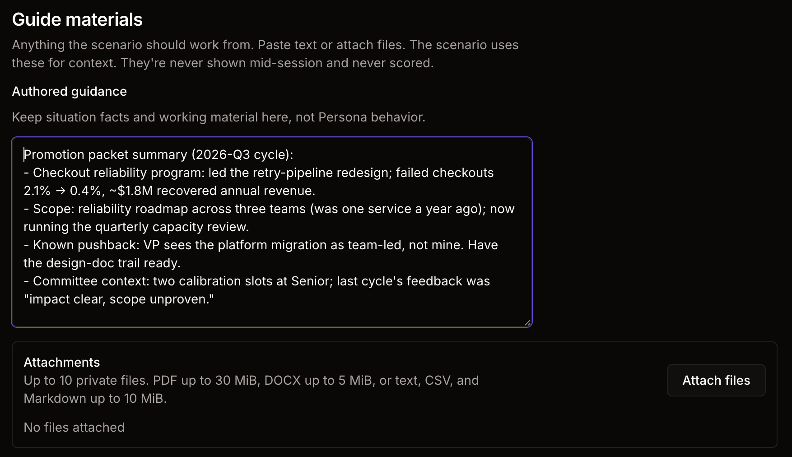Screen dimensions: 792x457
Task: Select the Guide materials heading
Action: (x=77, y=19)
